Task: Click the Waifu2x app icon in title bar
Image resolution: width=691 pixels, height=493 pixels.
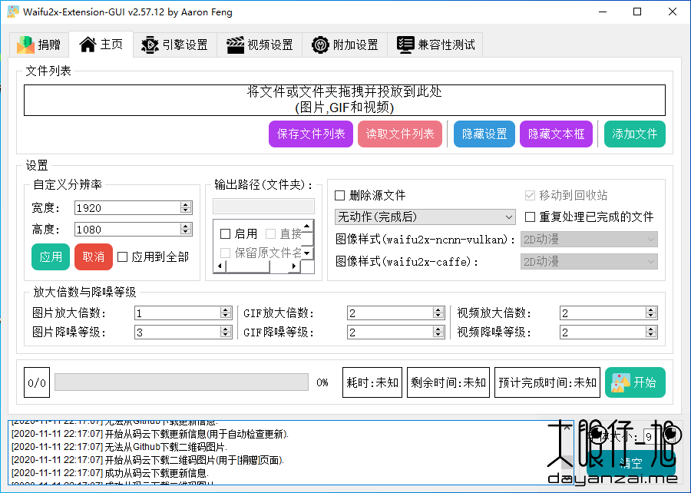Action: (x=13, y=12)
